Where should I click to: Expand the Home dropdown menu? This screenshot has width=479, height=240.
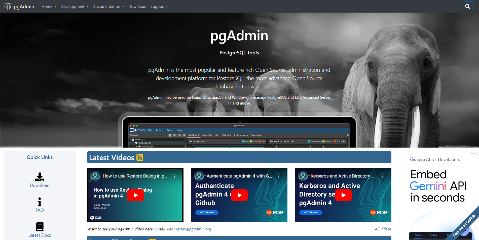tap(49, 6)
